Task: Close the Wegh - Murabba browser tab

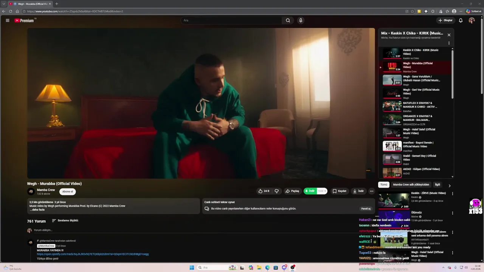Action: pos(50,4)
